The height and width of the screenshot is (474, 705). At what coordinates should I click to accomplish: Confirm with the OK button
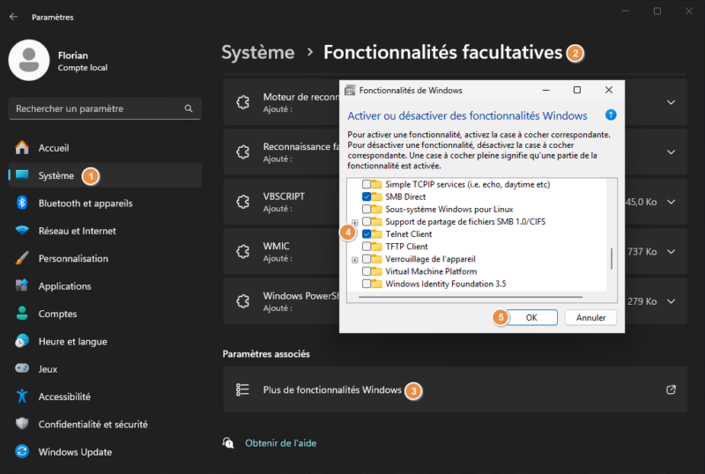tap(531, 317)
